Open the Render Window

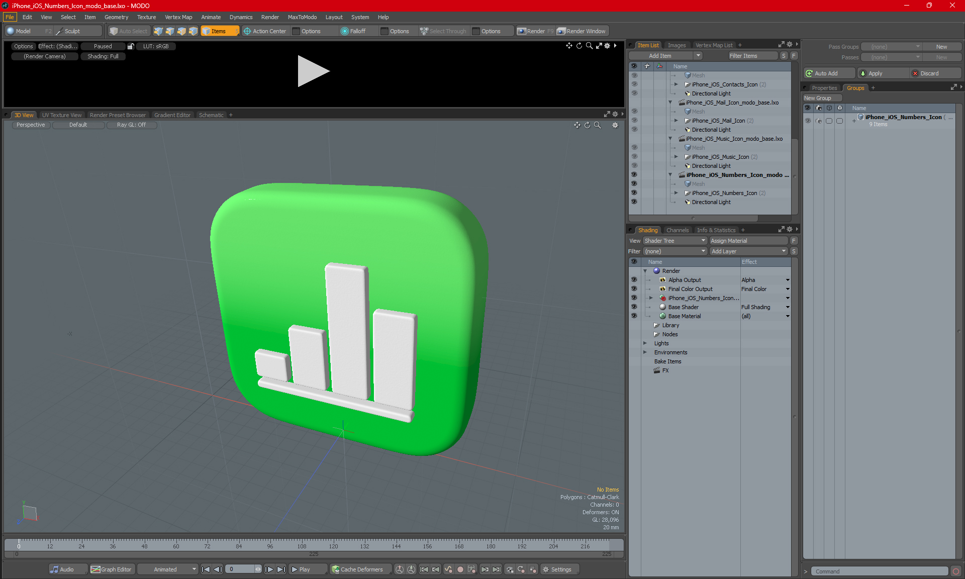click(x=582, y=31)
